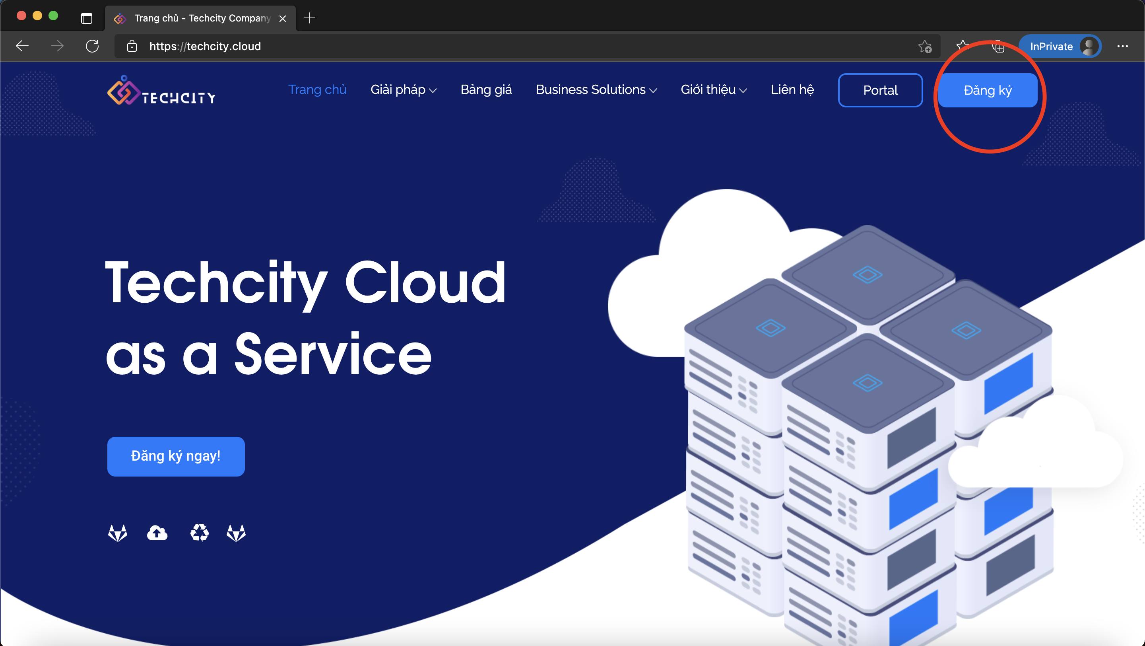Open the Trang chủ menu item
The image size is (1145, 646).
click(317, 90)
